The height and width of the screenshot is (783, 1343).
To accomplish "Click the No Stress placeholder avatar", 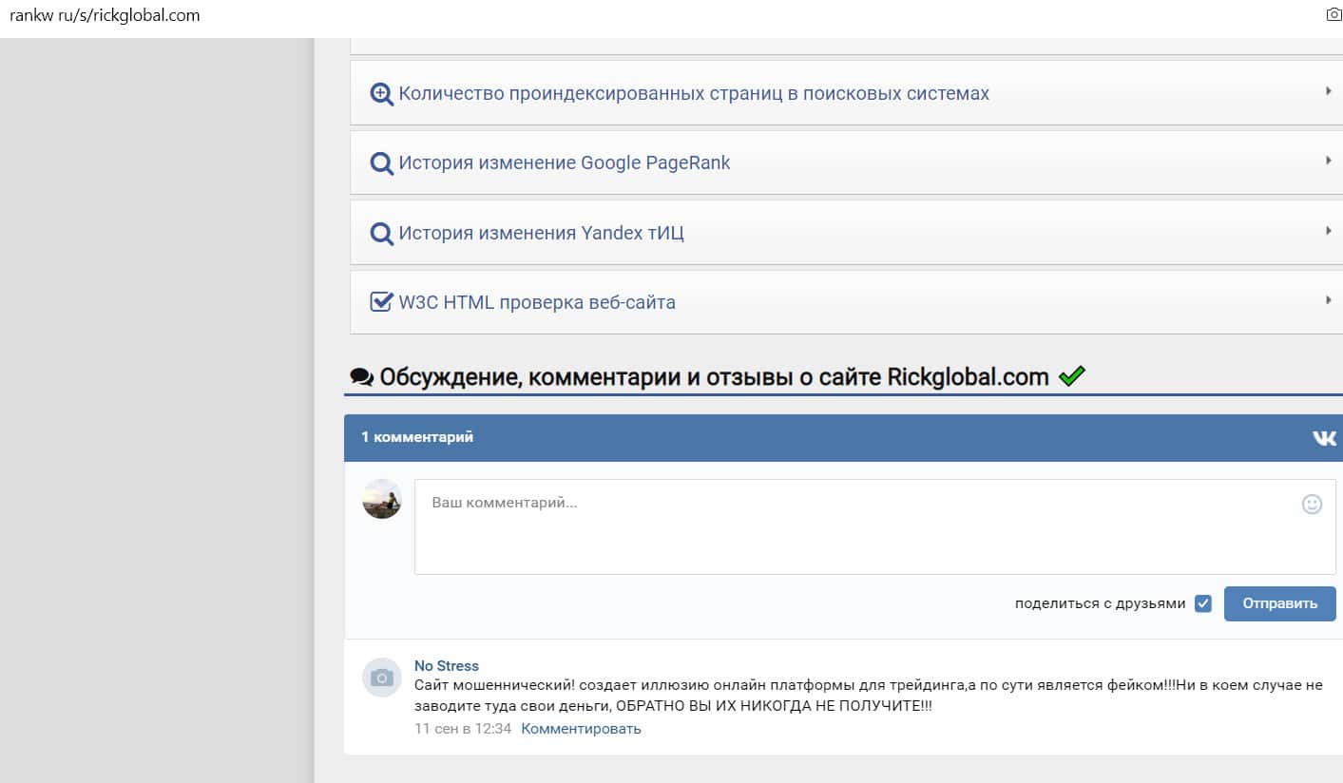I will (382, 678).
